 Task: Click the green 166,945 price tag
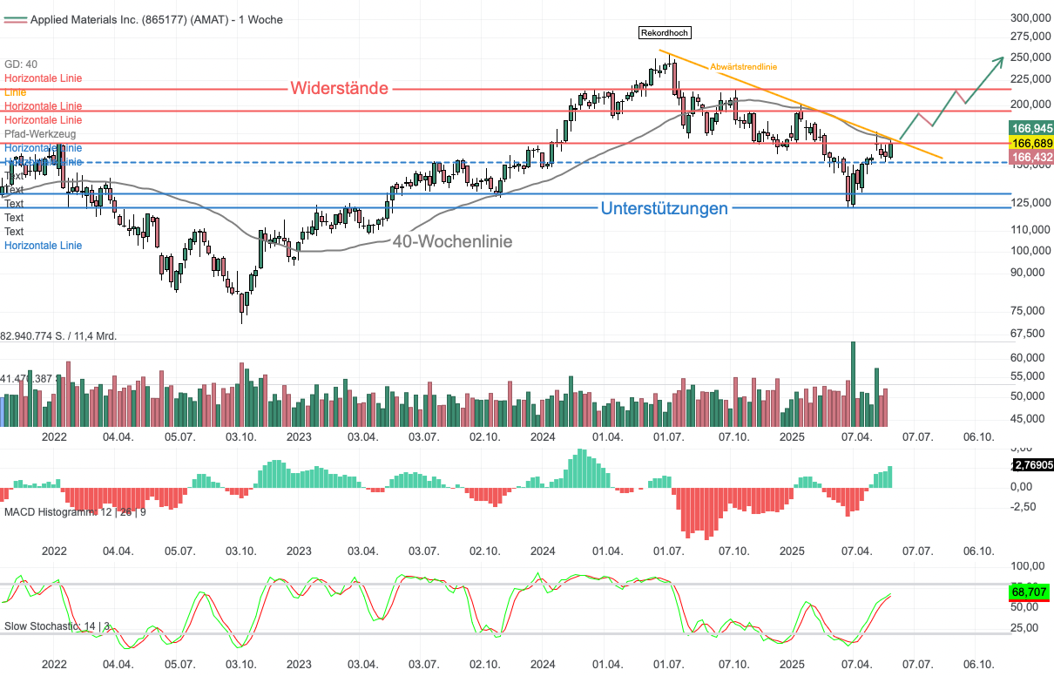click(1031, 128)
